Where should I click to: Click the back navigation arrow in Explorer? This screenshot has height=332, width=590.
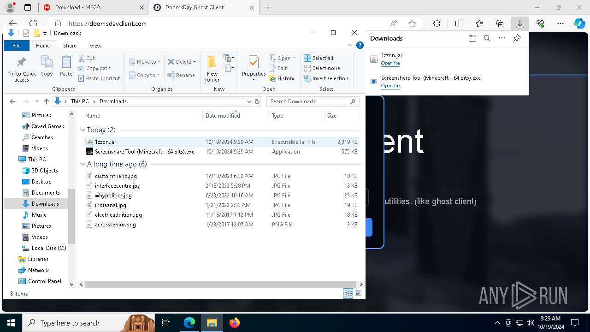(12, 101)
